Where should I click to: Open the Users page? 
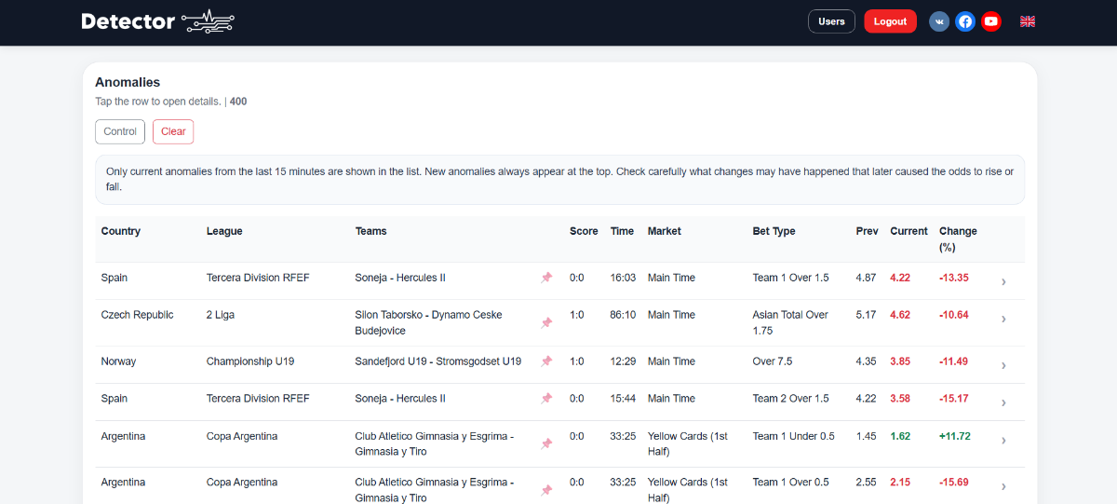[x=831, y=21]
